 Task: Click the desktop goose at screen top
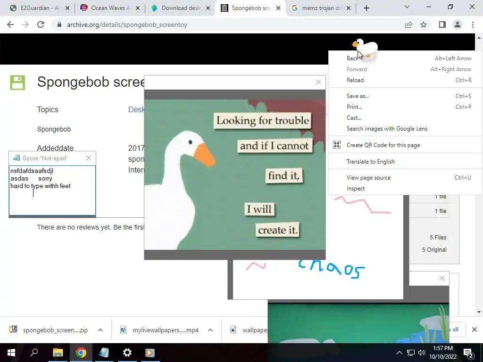366,49
